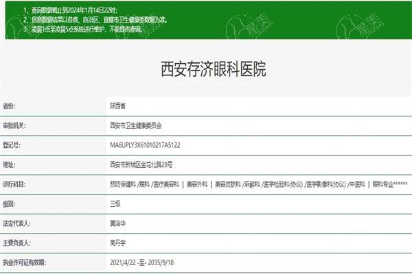Select the hospital title 西安存济眼科医院

pyautogui.click(x=214, y=69)
